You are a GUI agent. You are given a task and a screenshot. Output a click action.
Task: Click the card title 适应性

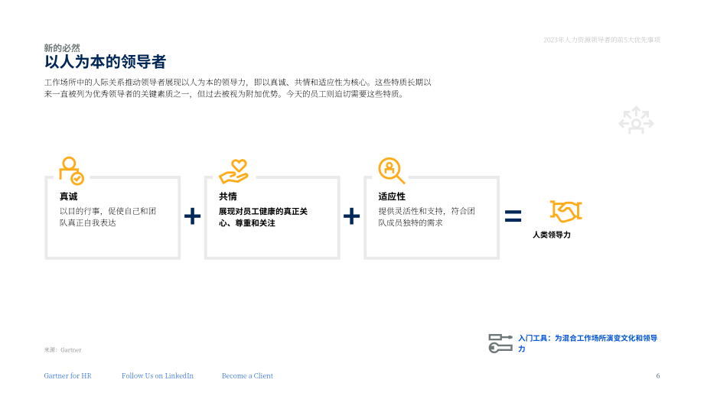(x=392, y=196)
